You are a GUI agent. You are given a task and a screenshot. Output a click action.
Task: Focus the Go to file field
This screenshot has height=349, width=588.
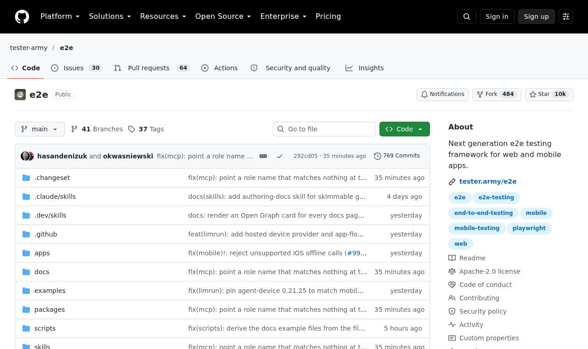click(324, 129)
